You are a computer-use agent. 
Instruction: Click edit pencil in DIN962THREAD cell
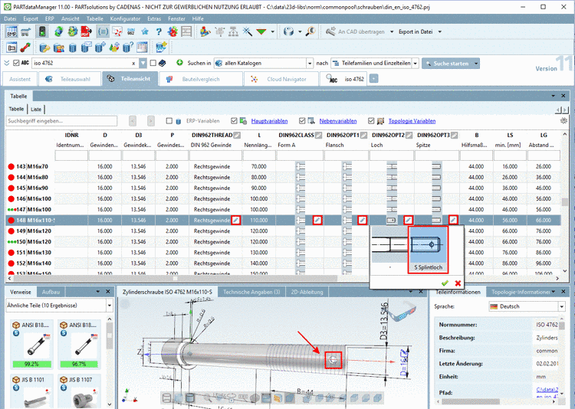tap(236, 221)
